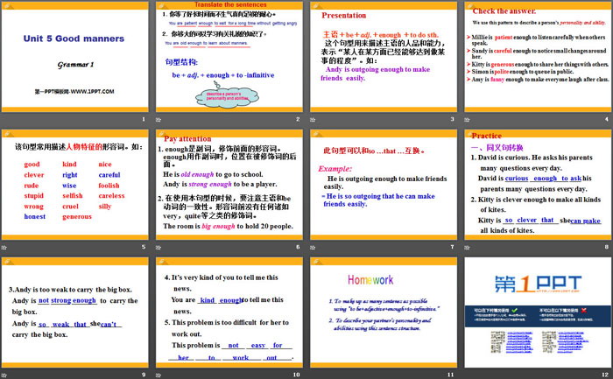The height and width of the screenshot is (379, 613).
Task: Select the Presentation slide thumbnail
Action: tap(384, 57)
